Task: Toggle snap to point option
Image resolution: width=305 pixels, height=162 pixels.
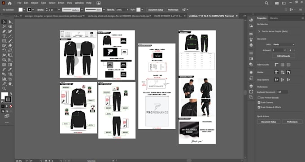Action: [276, 79]
